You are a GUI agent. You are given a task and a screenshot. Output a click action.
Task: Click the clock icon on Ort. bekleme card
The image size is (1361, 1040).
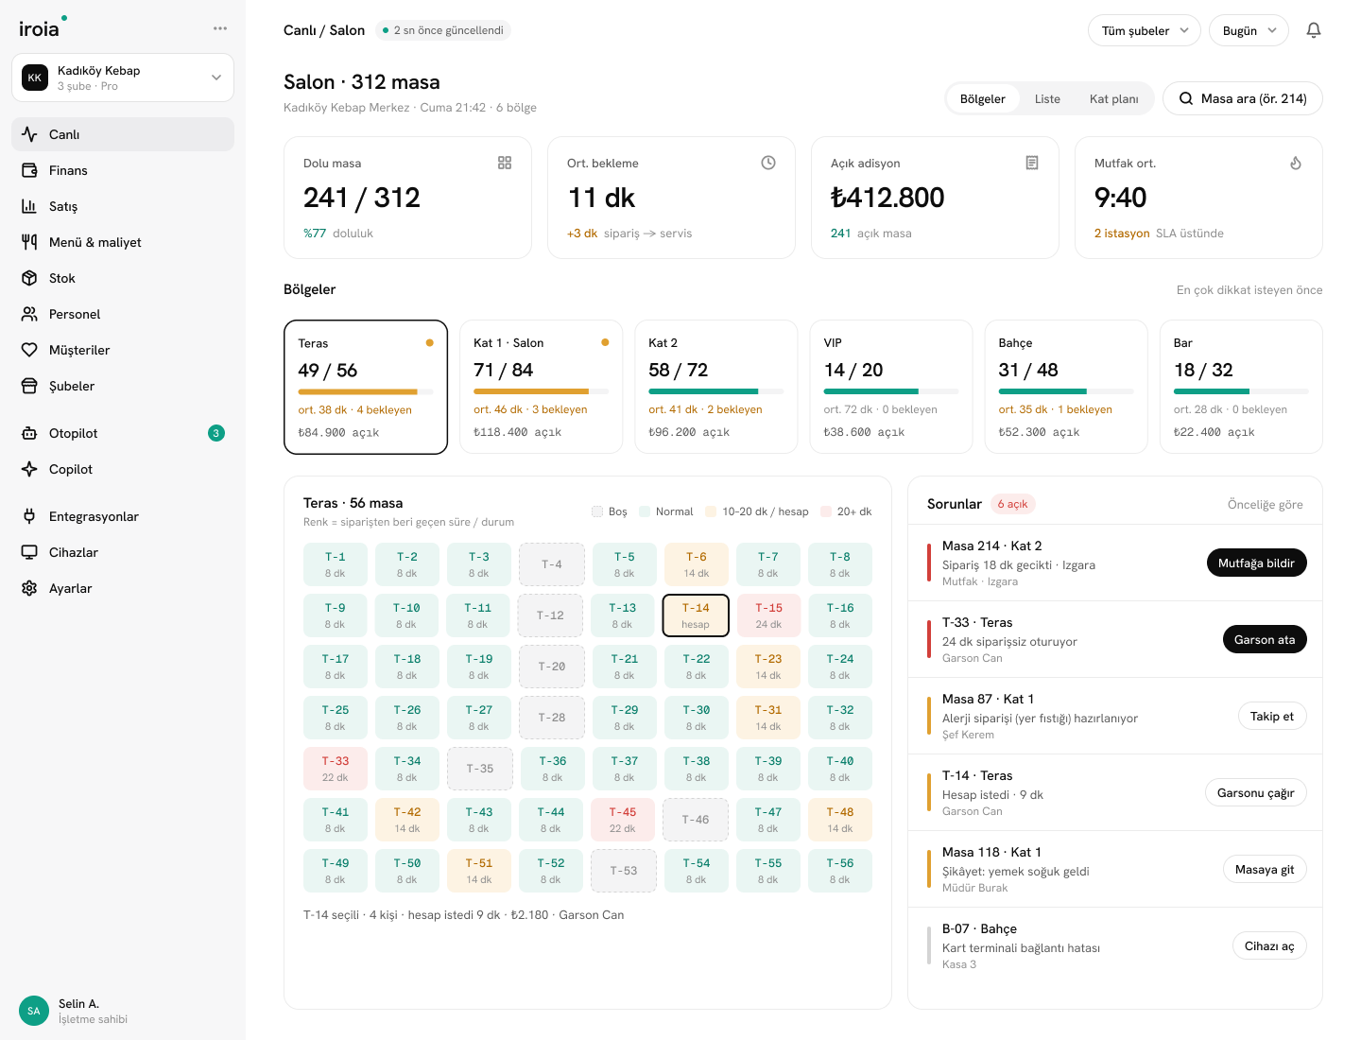(x=768, y=163)
